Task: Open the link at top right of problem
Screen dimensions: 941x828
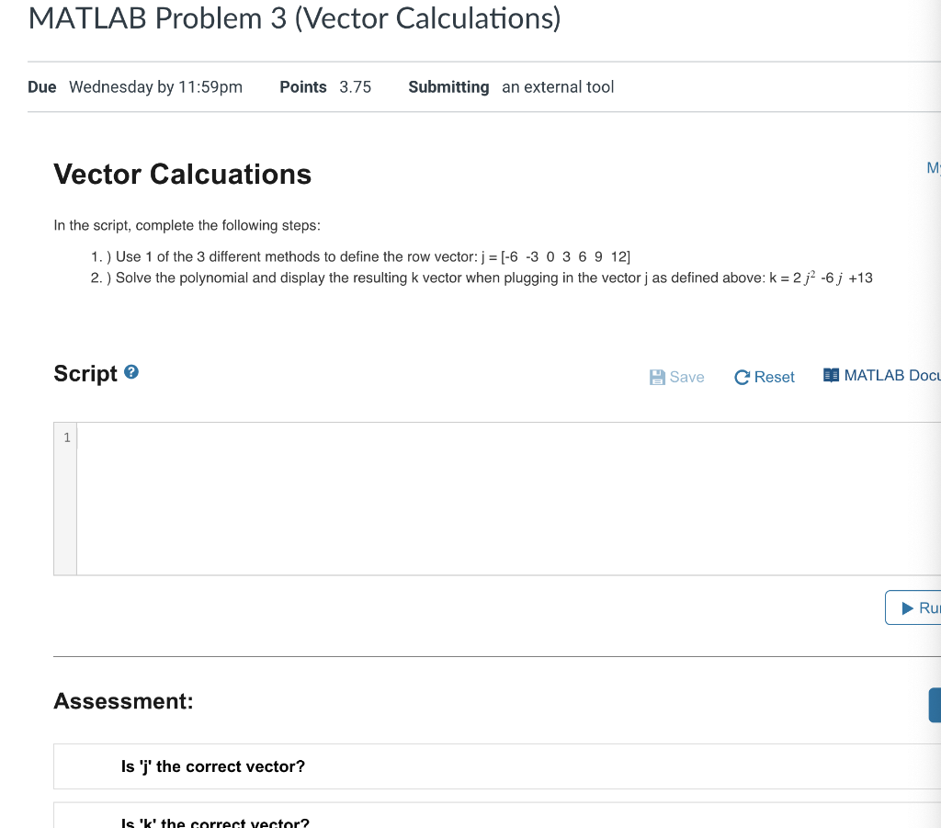Action: point(934,168)
